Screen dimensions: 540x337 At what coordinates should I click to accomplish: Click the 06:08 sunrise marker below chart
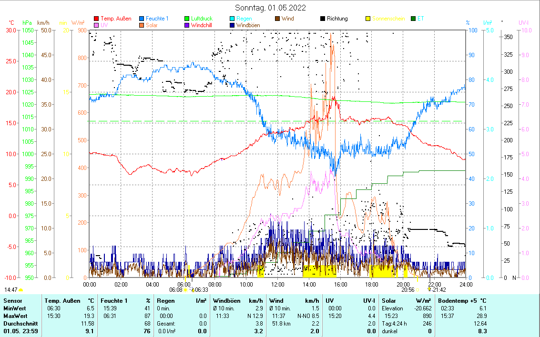176,289
